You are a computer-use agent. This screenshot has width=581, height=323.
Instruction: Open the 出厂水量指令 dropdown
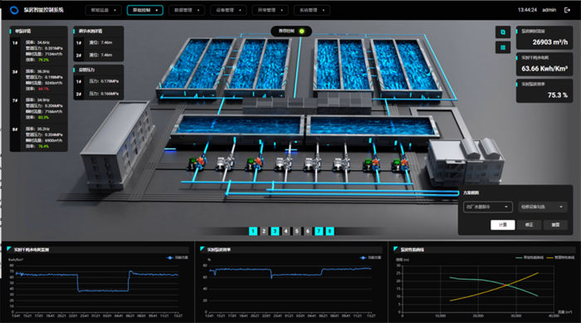488,207
